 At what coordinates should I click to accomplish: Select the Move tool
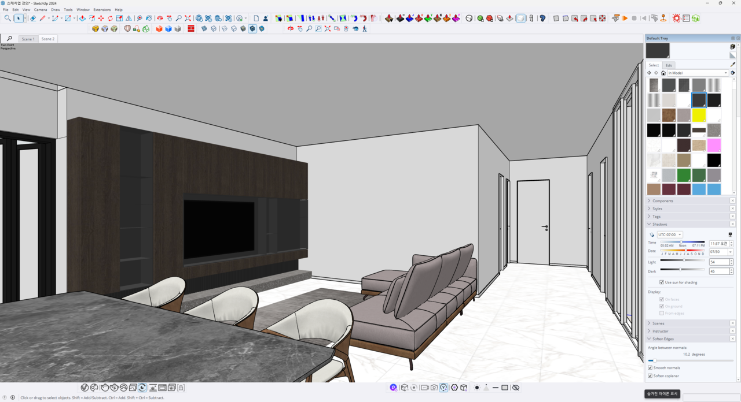(101, 18)
